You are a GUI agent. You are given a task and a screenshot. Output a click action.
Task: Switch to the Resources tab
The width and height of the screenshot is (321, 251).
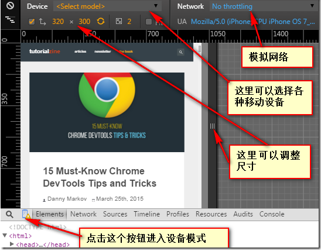tap(211, 214)
